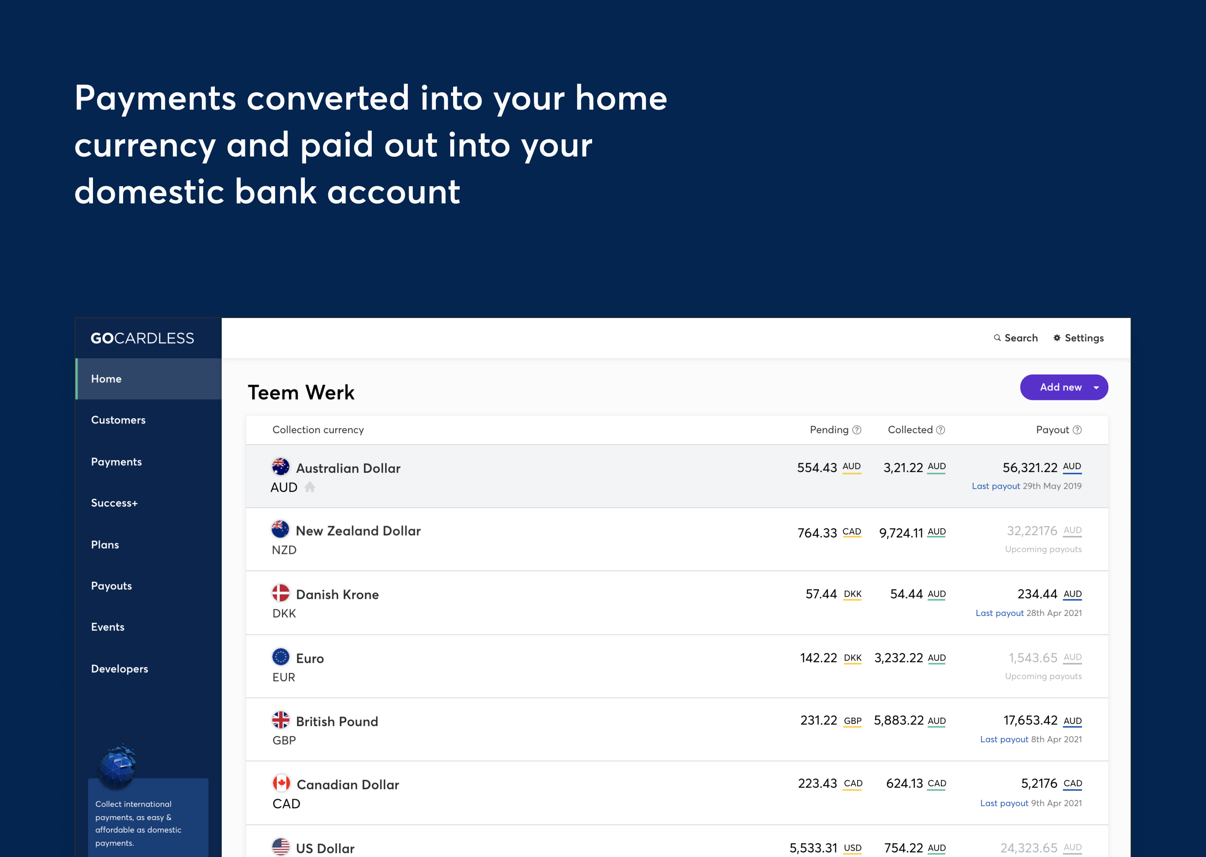Image resolution: width=1206 pixels, height=857 pixels.
Task: Click the Plans section icon
Action: [105, 544]
